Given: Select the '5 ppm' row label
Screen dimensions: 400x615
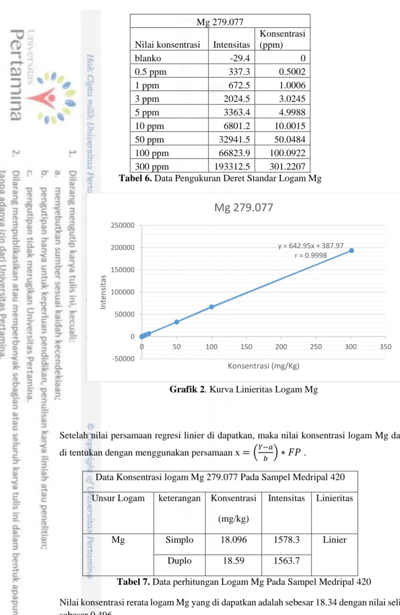Looking at the screenshot, I should 147,113.
